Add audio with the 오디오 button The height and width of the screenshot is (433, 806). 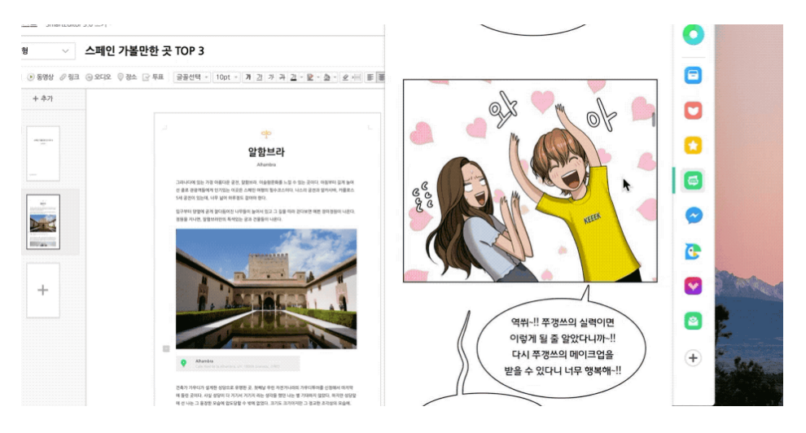point(99,77)
